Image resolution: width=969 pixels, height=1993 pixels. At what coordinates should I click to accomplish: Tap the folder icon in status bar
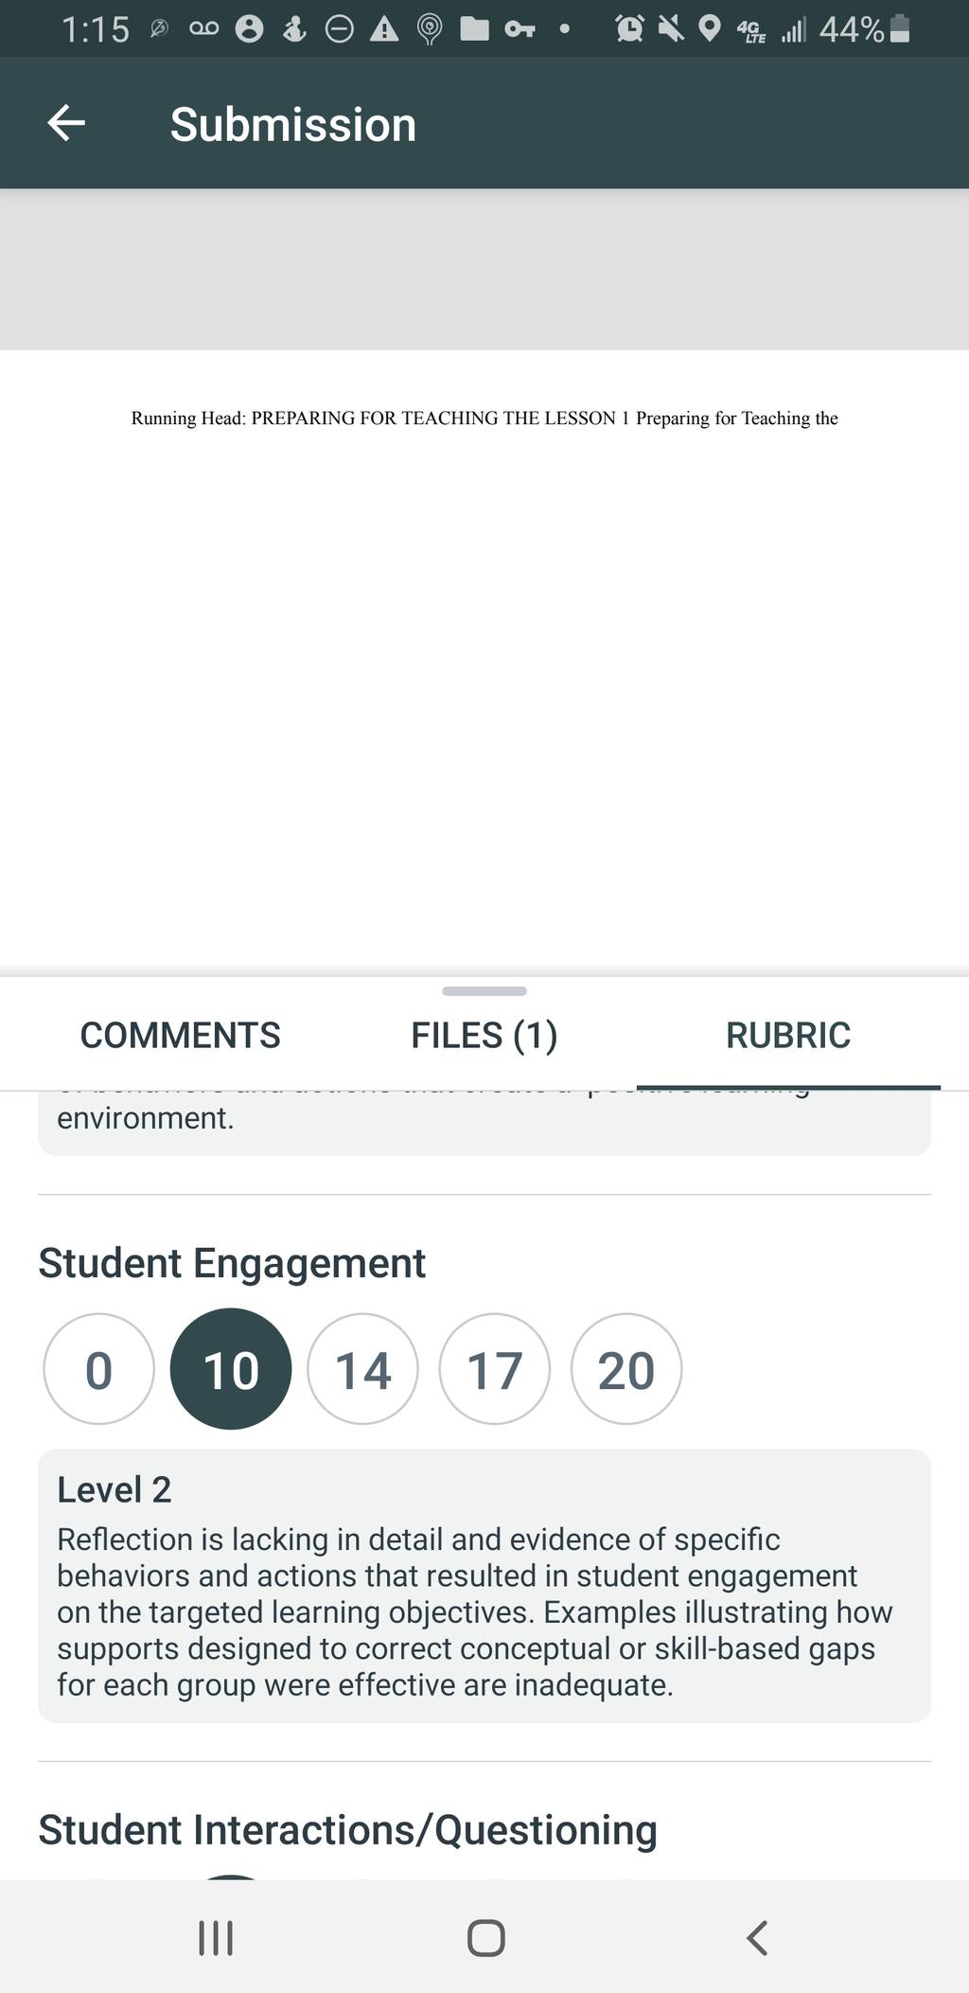click(474, 29)
